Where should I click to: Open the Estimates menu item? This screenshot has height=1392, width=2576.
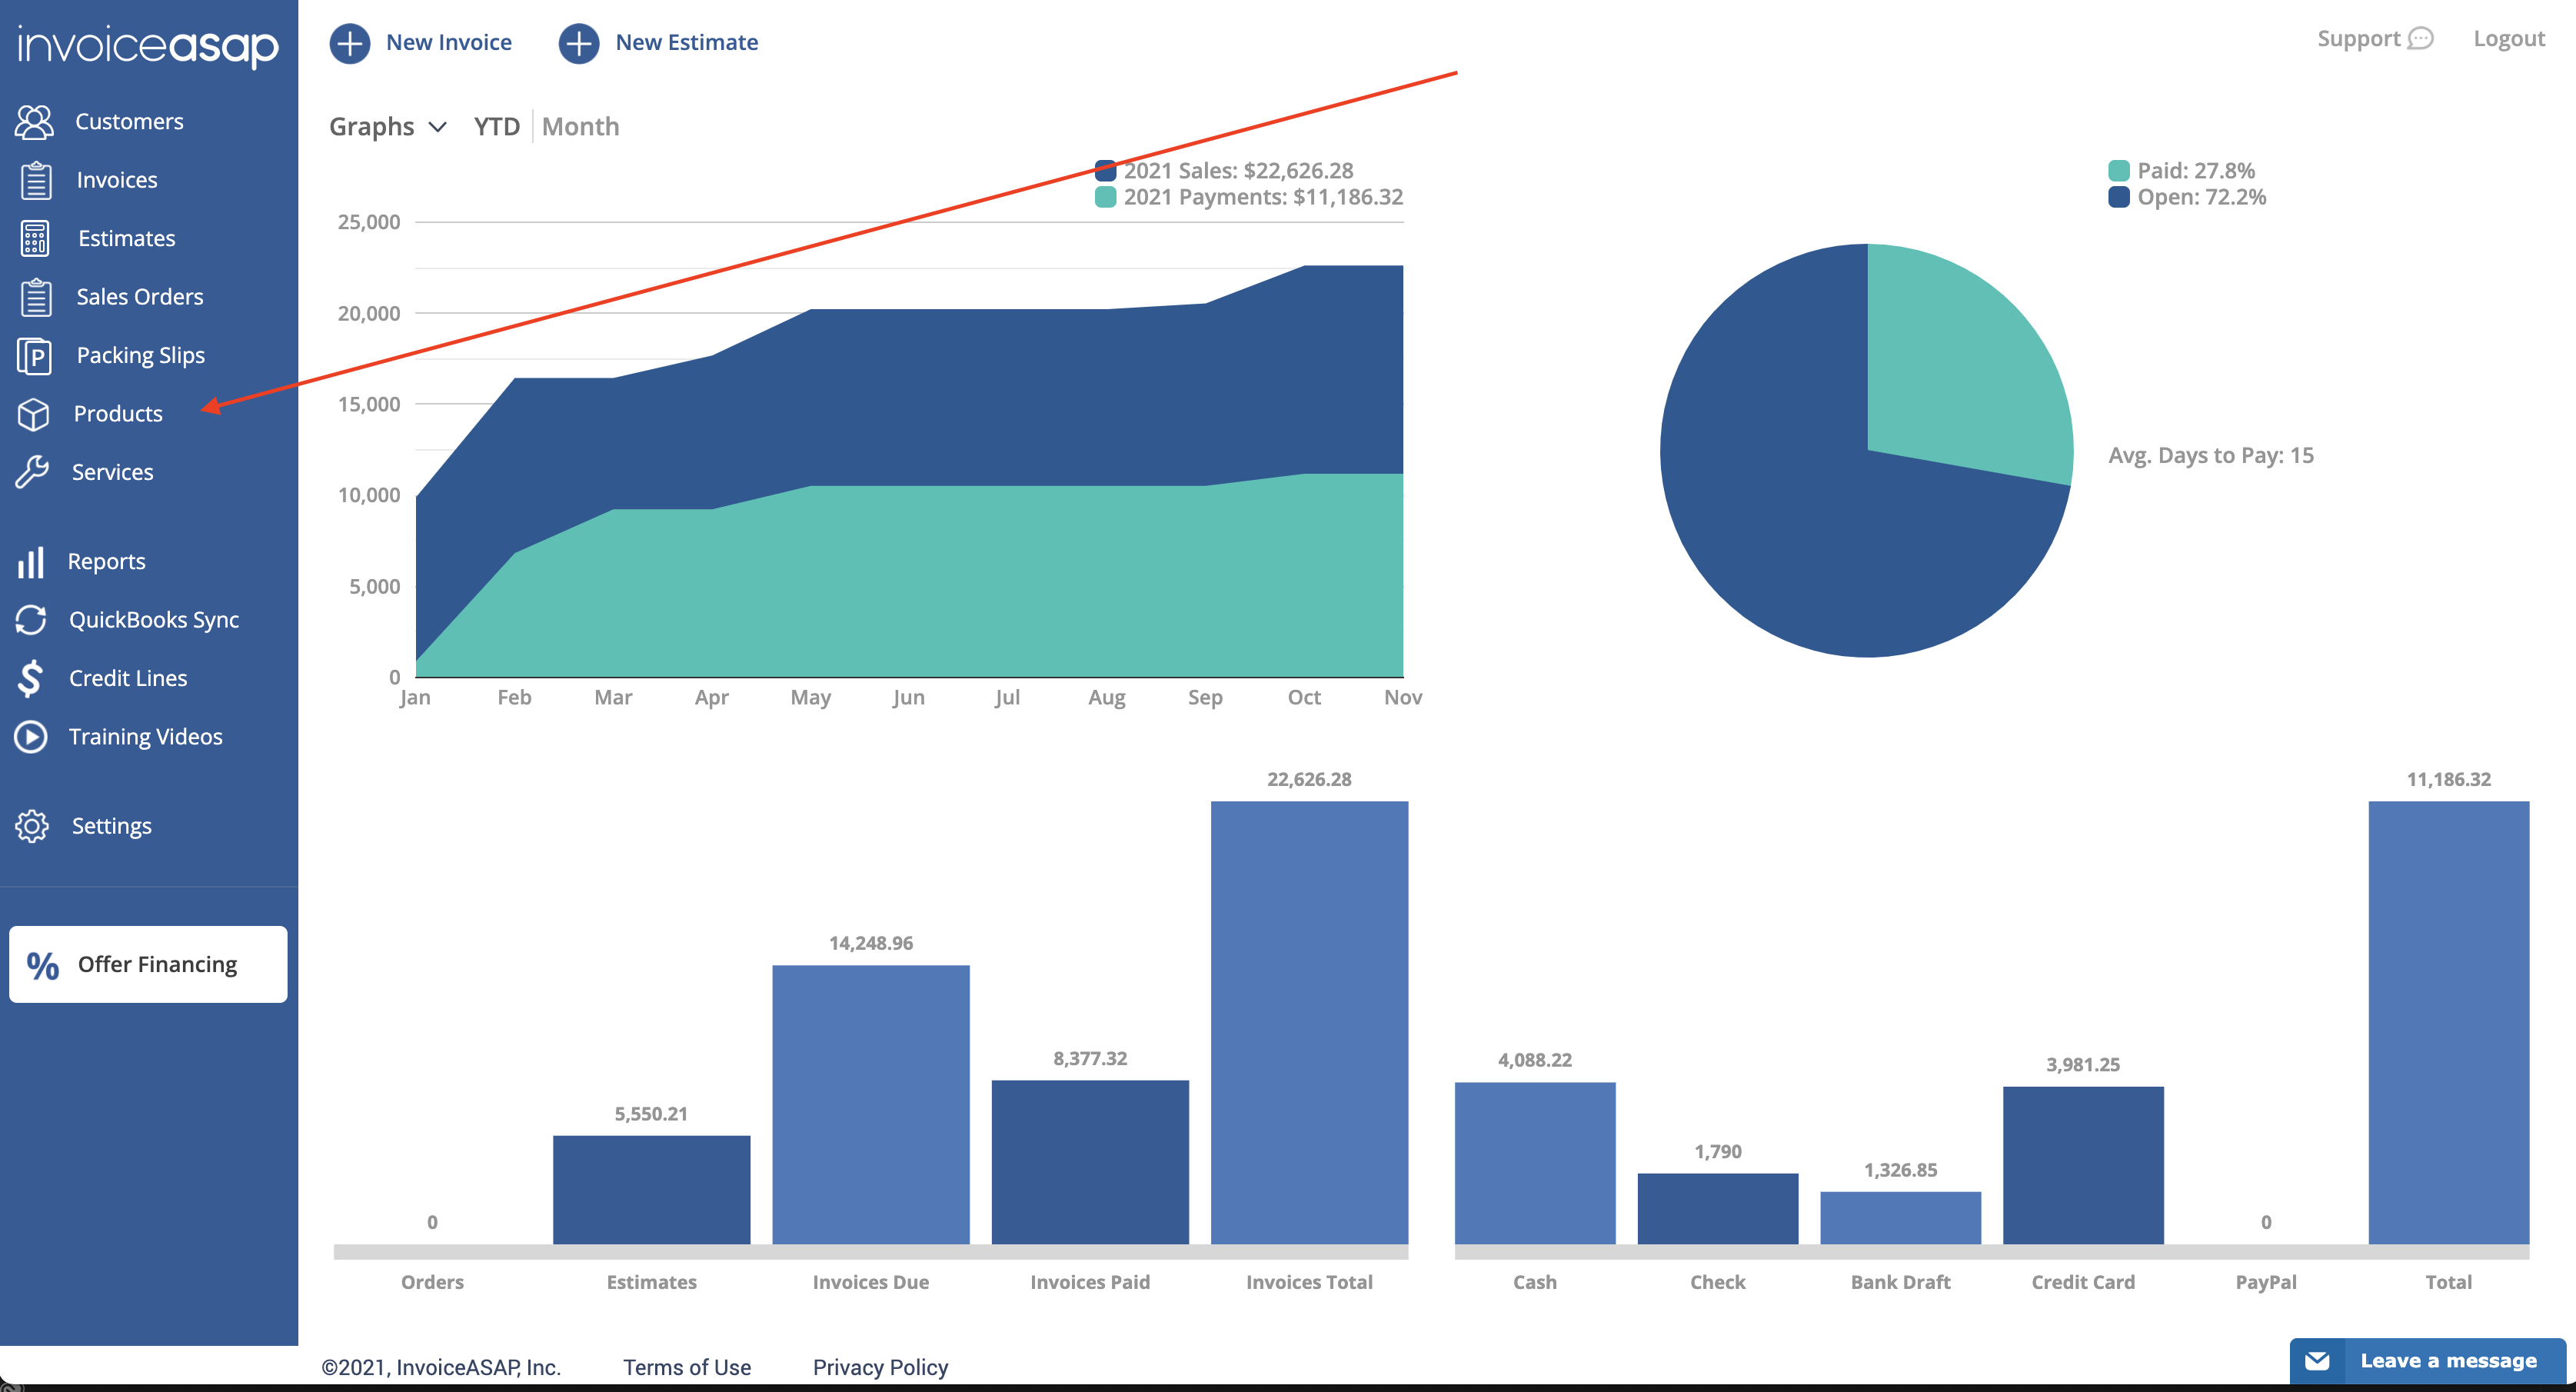click(x=126, y=238)
